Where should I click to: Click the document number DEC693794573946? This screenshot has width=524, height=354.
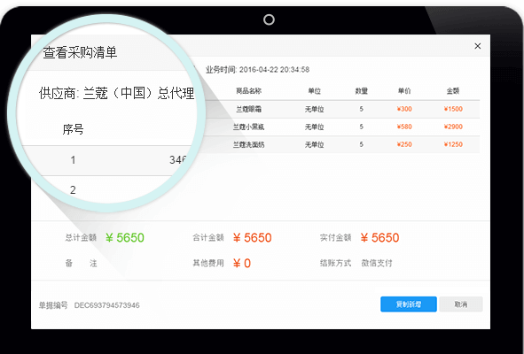pos(107,305)
